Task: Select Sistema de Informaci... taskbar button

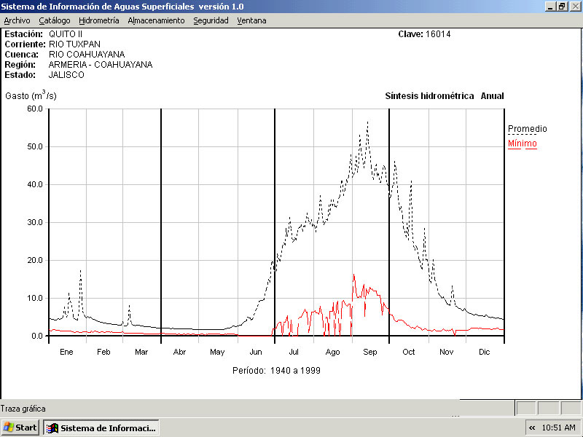Action: [x=101, y=428]
